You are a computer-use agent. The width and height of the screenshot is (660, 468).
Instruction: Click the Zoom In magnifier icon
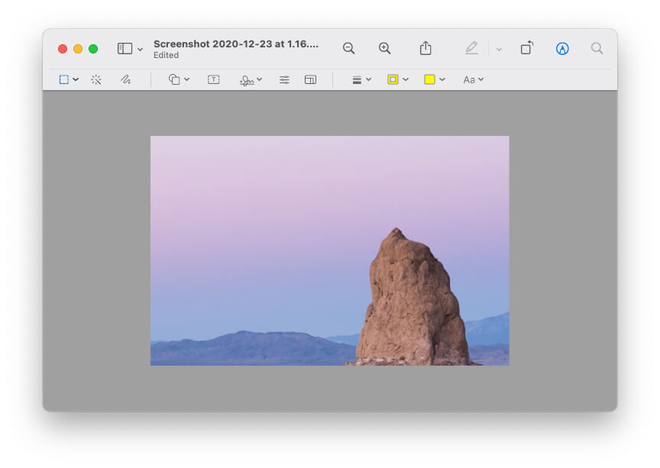tap(384, 48)
